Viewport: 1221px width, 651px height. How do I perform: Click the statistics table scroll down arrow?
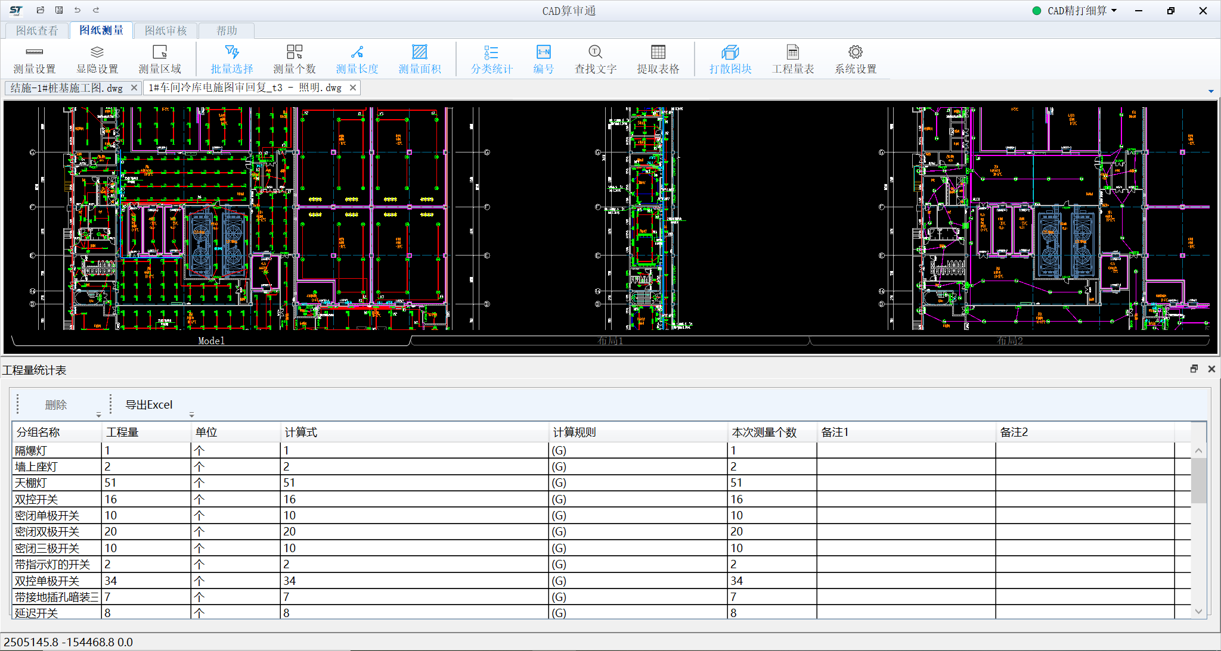(1198, 611)
